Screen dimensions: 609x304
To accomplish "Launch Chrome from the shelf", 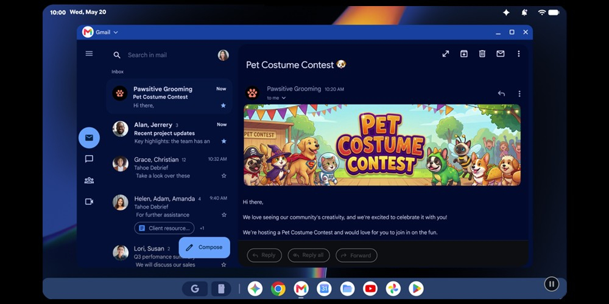I will 278,288.
